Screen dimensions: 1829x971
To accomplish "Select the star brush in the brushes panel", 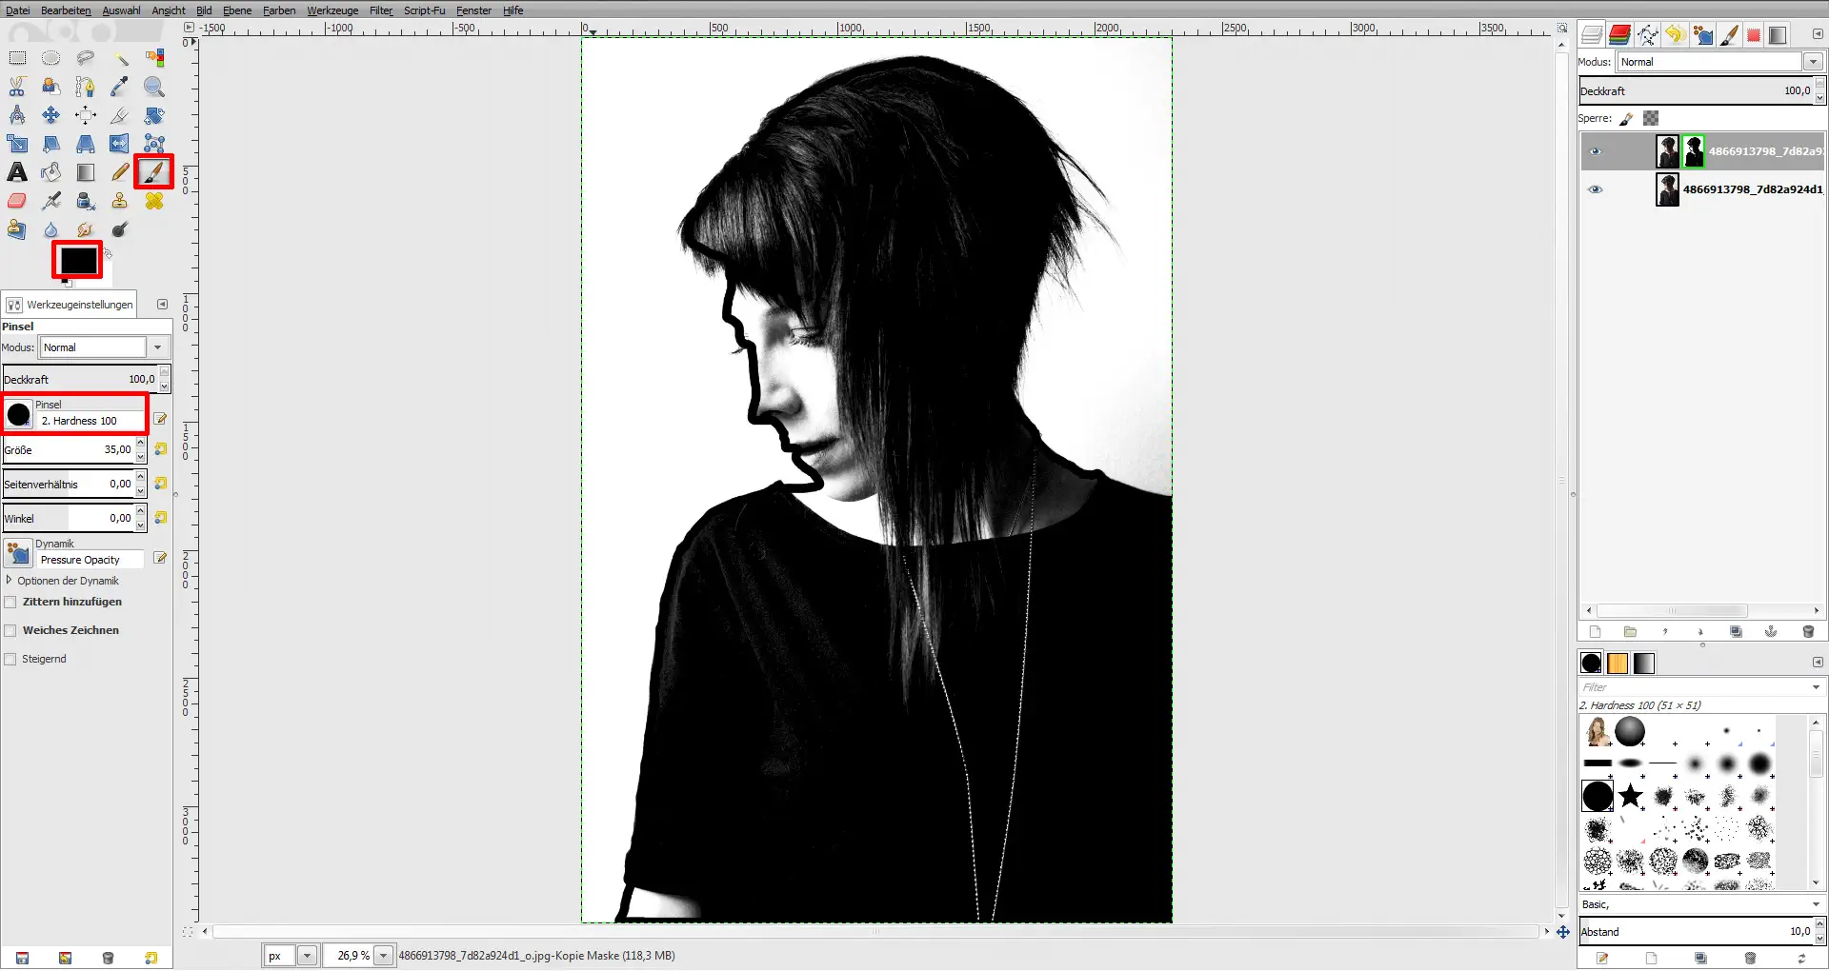I will point(1633,796).
